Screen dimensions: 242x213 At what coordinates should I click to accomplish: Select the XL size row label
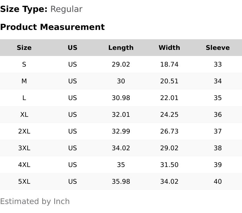click(x=24, y=115)
